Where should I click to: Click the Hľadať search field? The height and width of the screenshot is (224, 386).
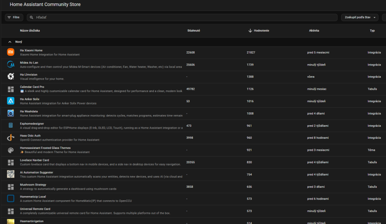[182, 17]
